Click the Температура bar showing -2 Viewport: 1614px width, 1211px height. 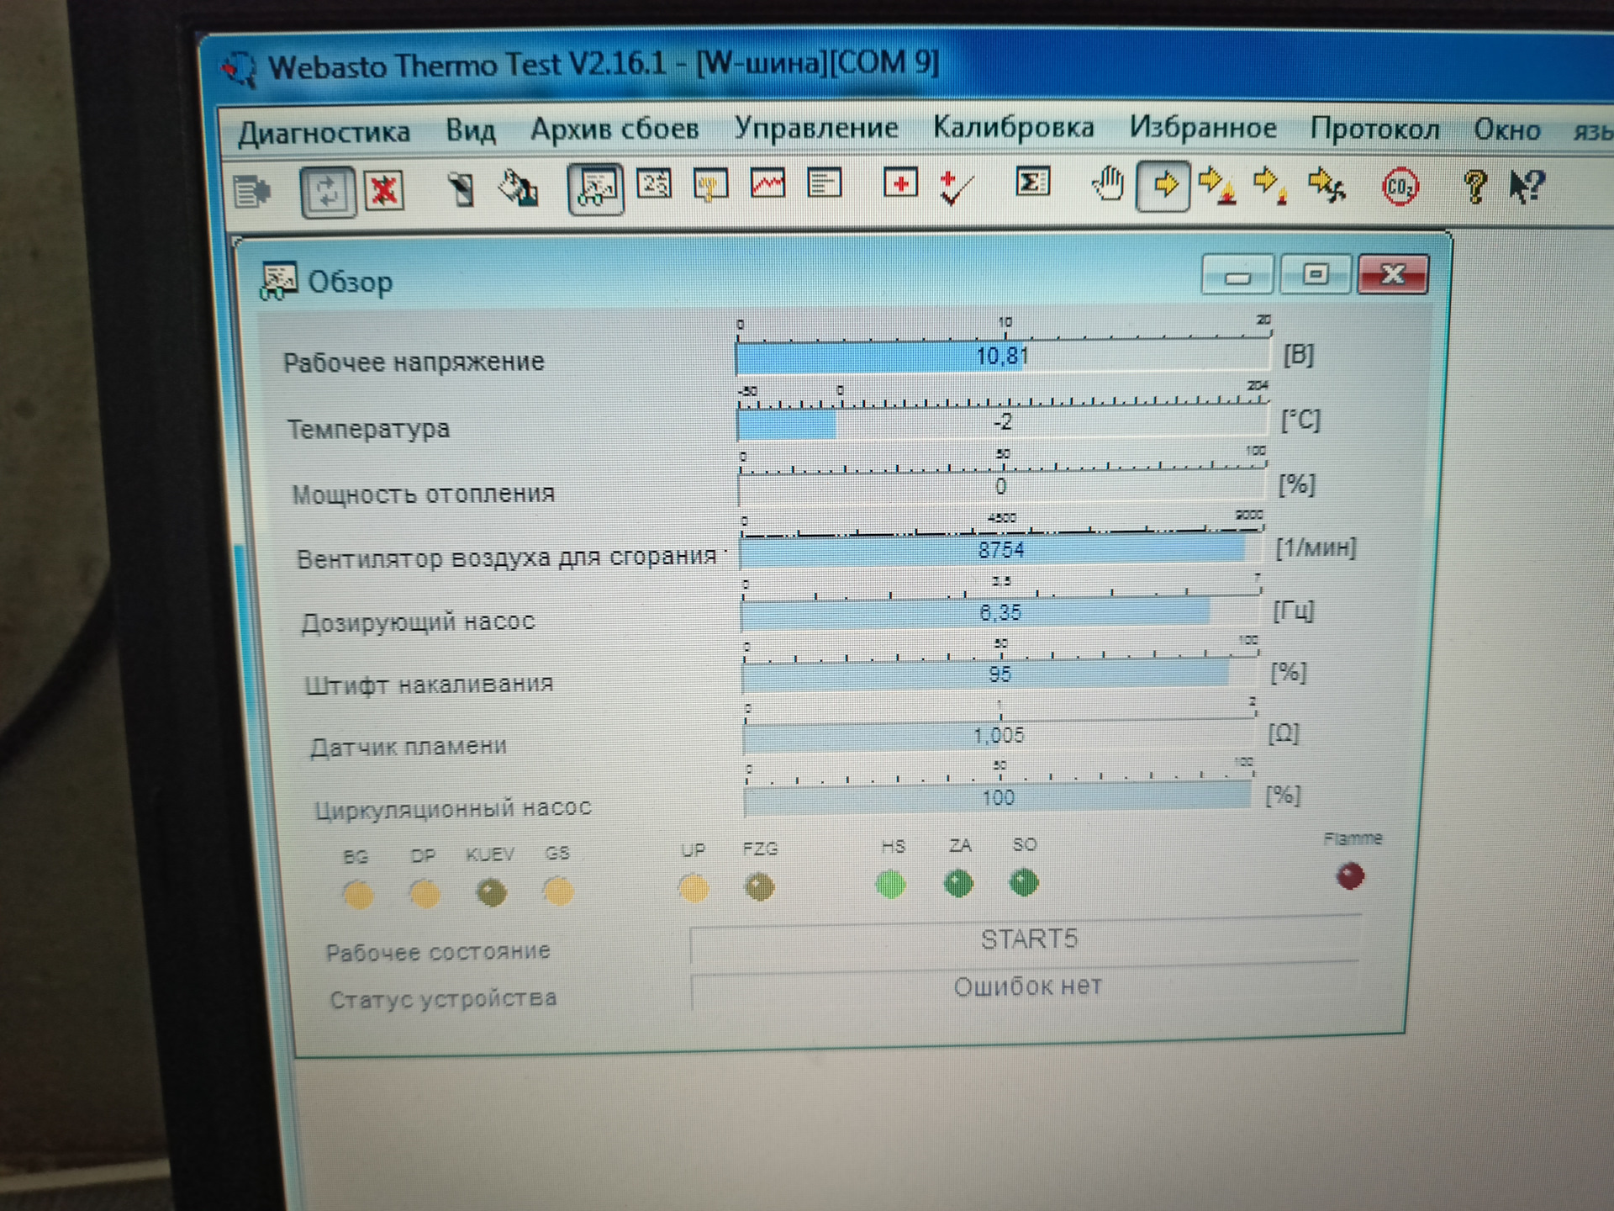(x=1002, y=422)
